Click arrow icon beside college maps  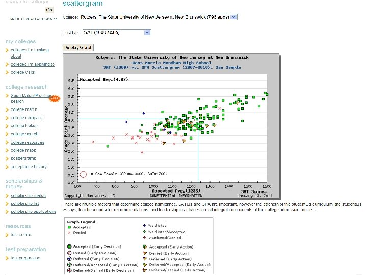click(x=7, y=150)
